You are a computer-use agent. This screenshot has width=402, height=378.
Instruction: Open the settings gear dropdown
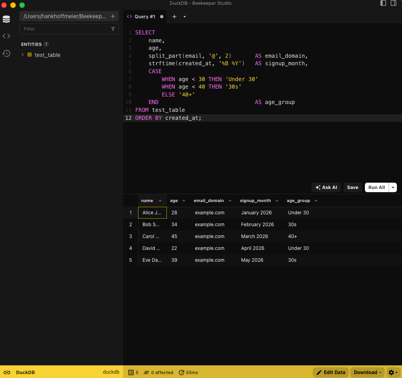393,372
